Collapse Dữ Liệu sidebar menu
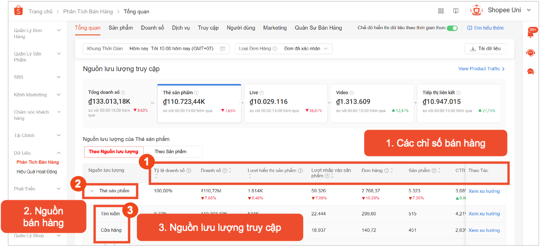 click(59, 153)
